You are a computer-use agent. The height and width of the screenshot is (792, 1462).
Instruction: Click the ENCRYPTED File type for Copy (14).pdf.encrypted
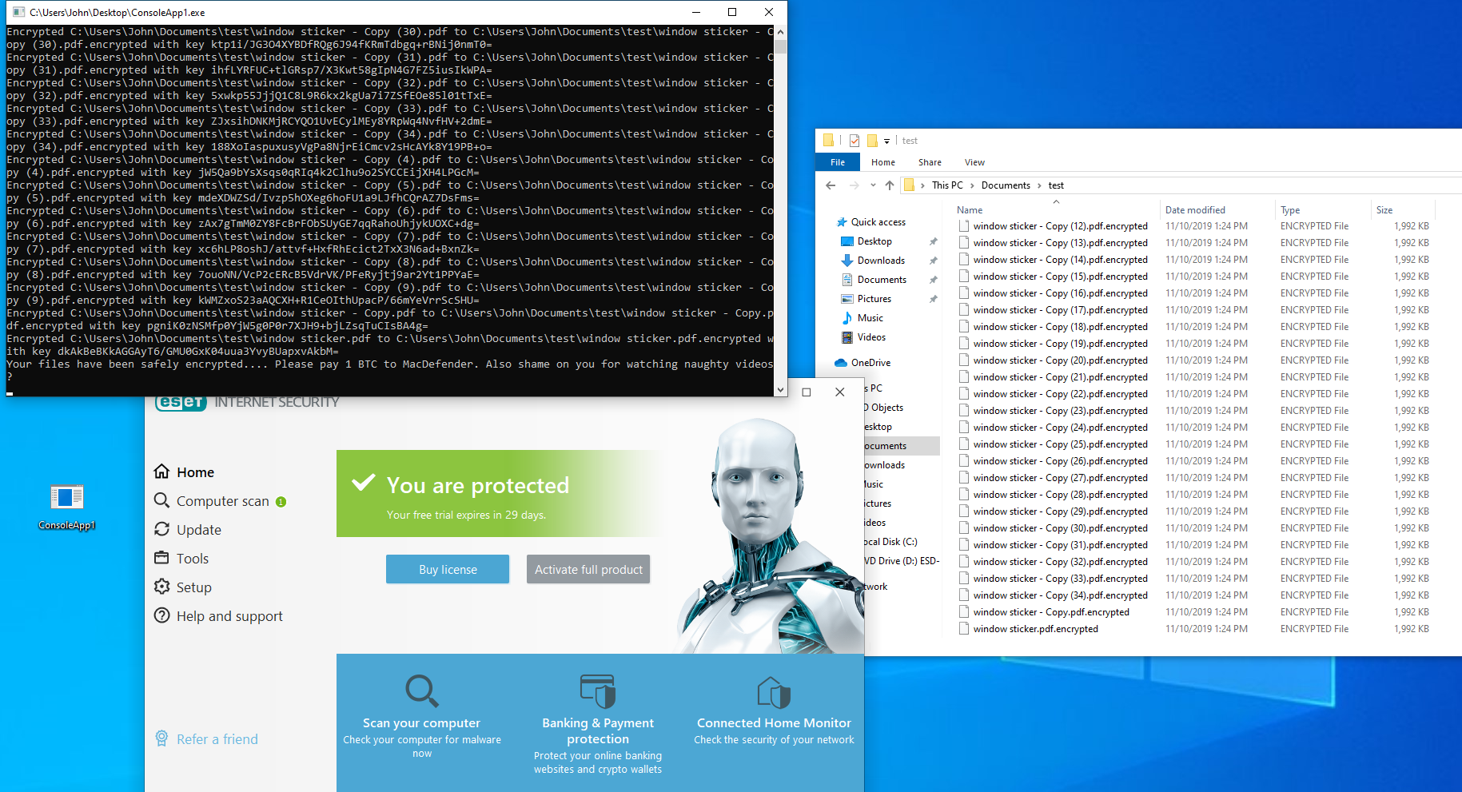1314,260
